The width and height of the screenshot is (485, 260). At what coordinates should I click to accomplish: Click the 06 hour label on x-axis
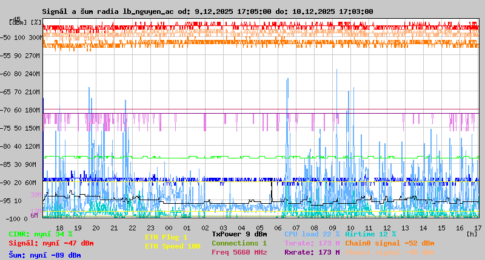[278, 227]
